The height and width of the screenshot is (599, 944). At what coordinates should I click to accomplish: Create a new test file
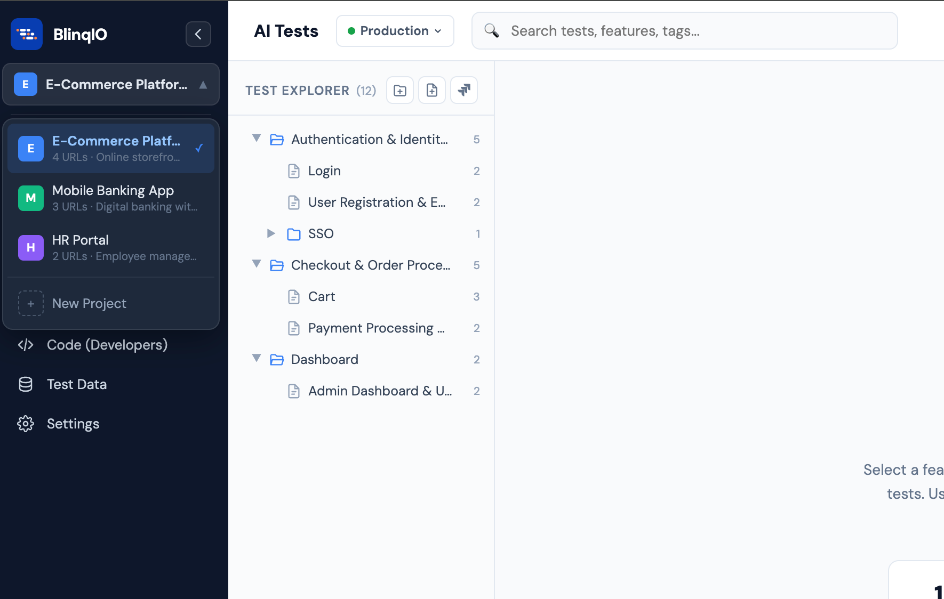pos(431,90)
